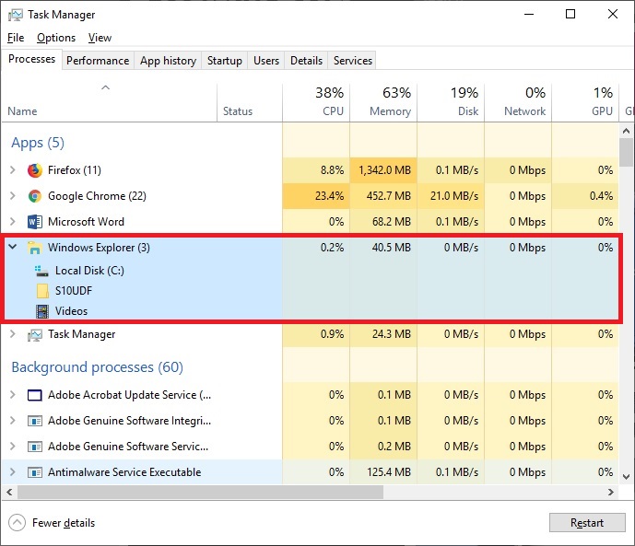
Task: Click the horizontal scrollbar left arrow
Action: 9,493
